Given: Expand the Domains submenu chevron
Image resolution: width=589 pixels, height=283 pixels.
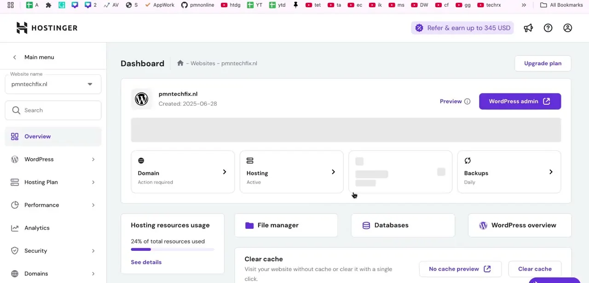Looking at the screenshot, I should pyautogui.click(x=93, y=274).
